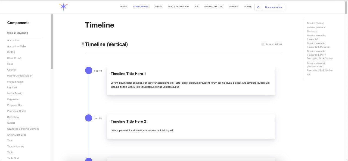Image resolution: width=348 pixels, height=161 pixels.
Task: Click the Feb 19 timeline dot
Action: pyautogui.click(x=89, y=70)
